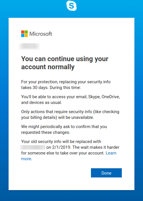Click the heading 'You can continue using your account normally'
Image resolution: width=143 pixels, height=201 pixels.
(65, 63)
